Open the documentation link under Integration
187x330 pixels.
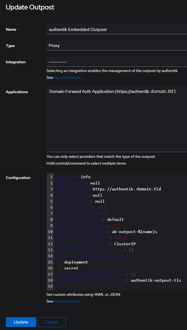click(67, 77)
